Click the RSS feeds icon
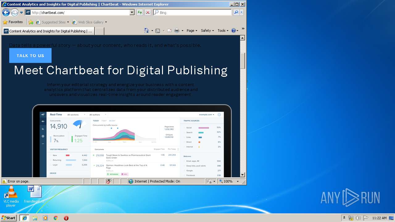Image resolution: width=395 pixels, height=222 pixels. click(x=158, y=31)
